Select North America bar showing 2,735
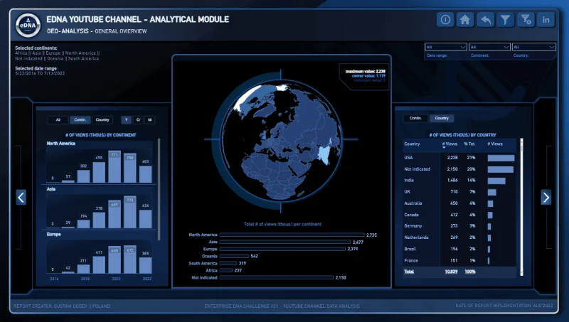The width and height of the screenshot is (569, 322). (292, 235)
